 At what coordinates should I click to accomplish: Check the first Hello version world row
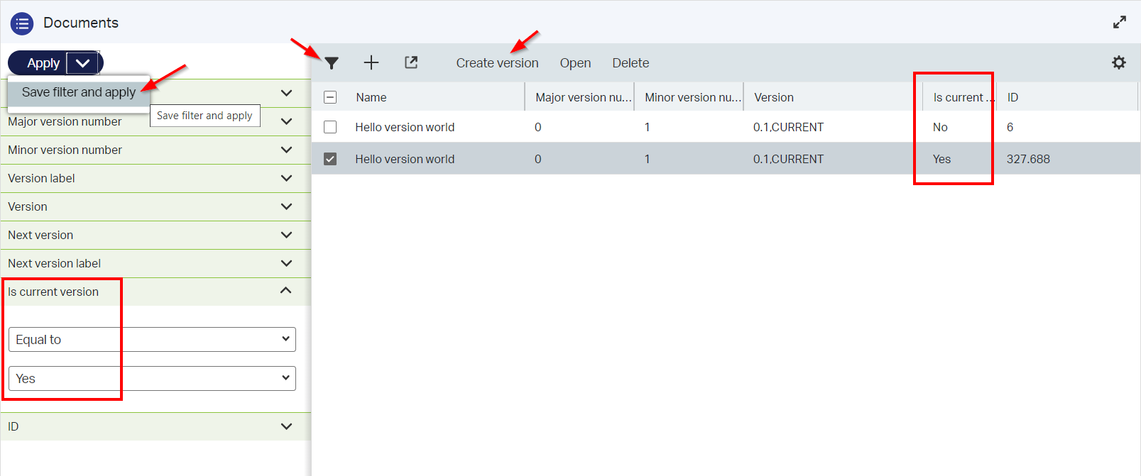330,127
